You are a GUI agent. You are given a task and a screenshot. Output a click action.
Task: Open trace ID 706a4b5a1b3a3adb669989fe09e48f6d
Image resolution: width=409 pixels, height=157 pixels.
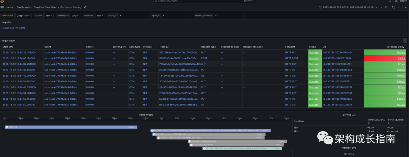(x=181, y=64)
